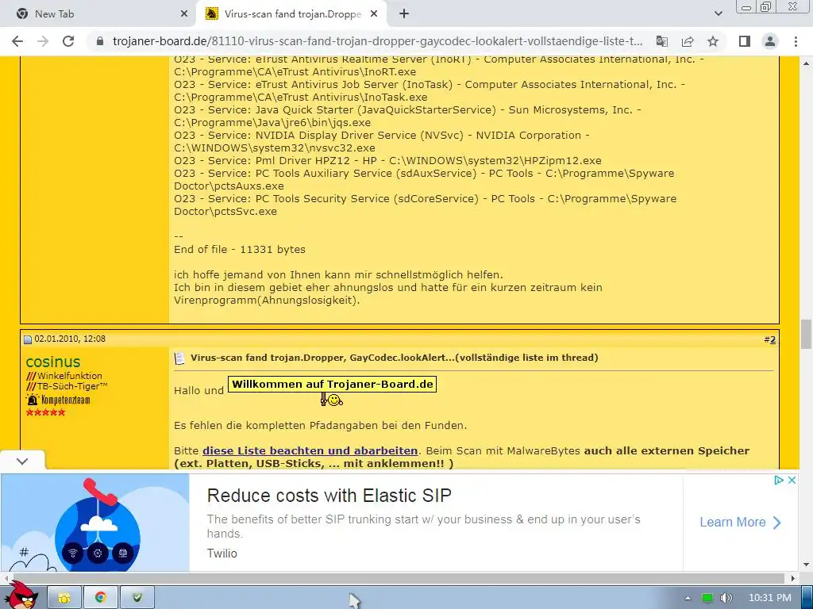This screenshot has width=813, height=609.
Task: Open the Angry Birds start button
Action: (x=21, y=596)
